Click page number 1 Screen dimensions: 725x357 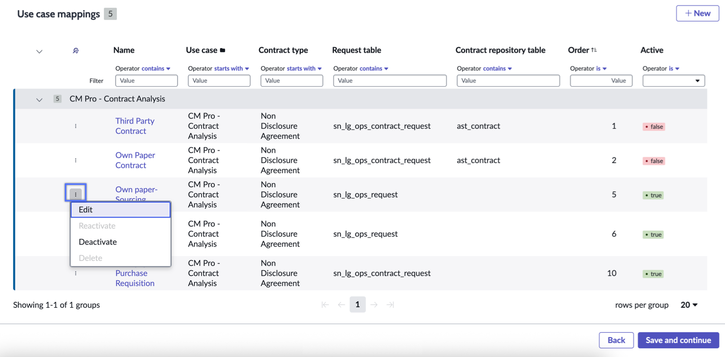[x=358, y=305]
